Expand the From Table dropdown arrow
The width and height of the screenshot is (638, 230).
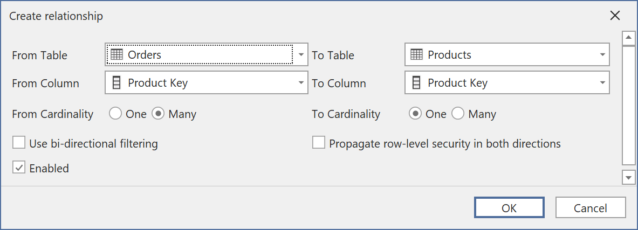pos(301,55)
